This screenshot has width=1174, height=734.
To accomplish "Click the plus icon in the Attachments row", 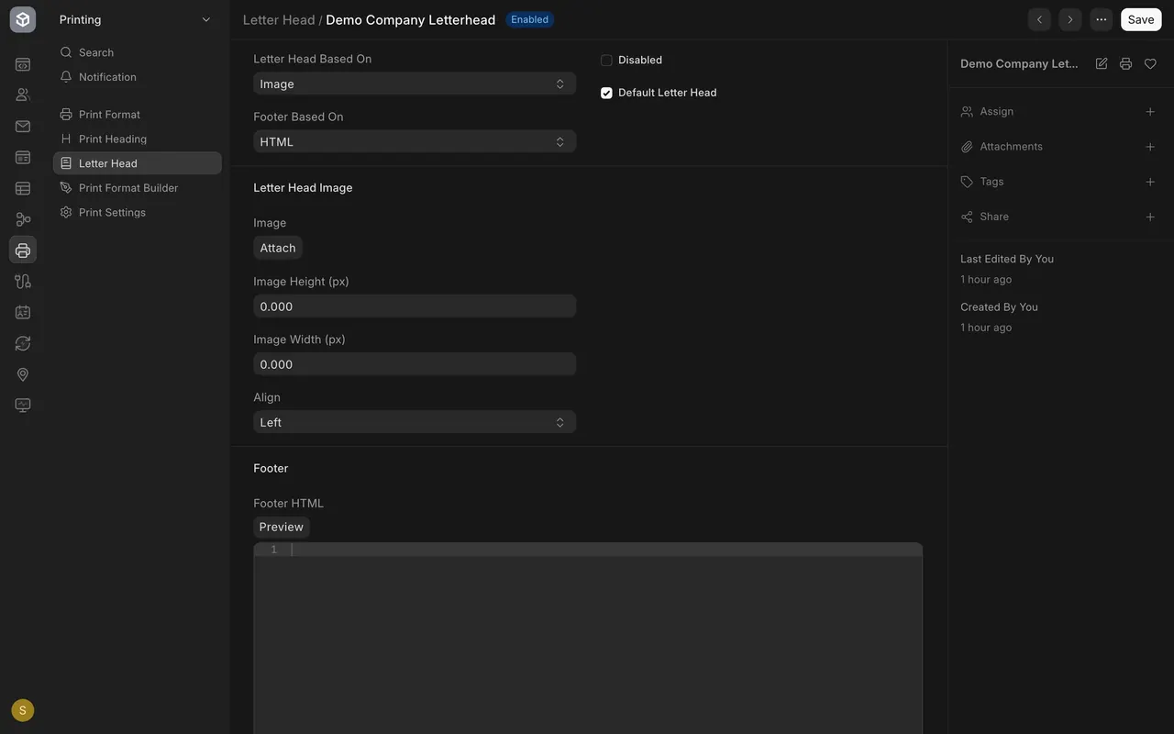I will (1150, 147).
